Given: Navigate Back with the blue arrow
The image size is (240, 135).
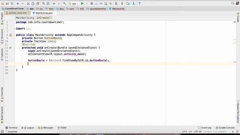Looking at the screenshot, I should click(54, 3).
